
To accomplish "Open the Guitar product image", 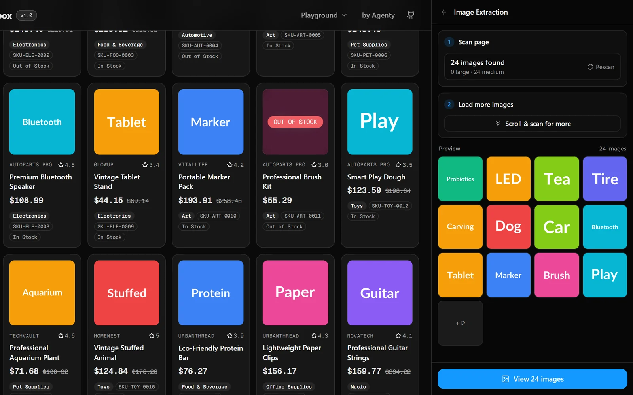I will 380,293.
